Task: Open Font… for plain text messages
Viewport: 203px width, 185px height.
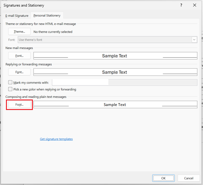Action: point(19,105)
